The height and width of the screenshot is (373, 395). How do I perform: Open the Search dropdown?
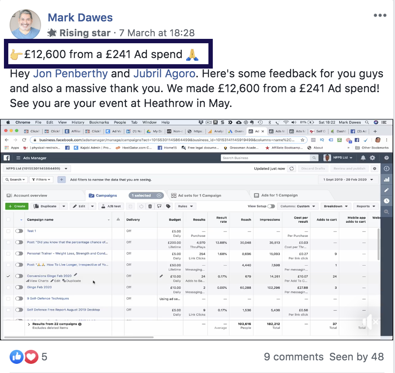coord(15,180)
